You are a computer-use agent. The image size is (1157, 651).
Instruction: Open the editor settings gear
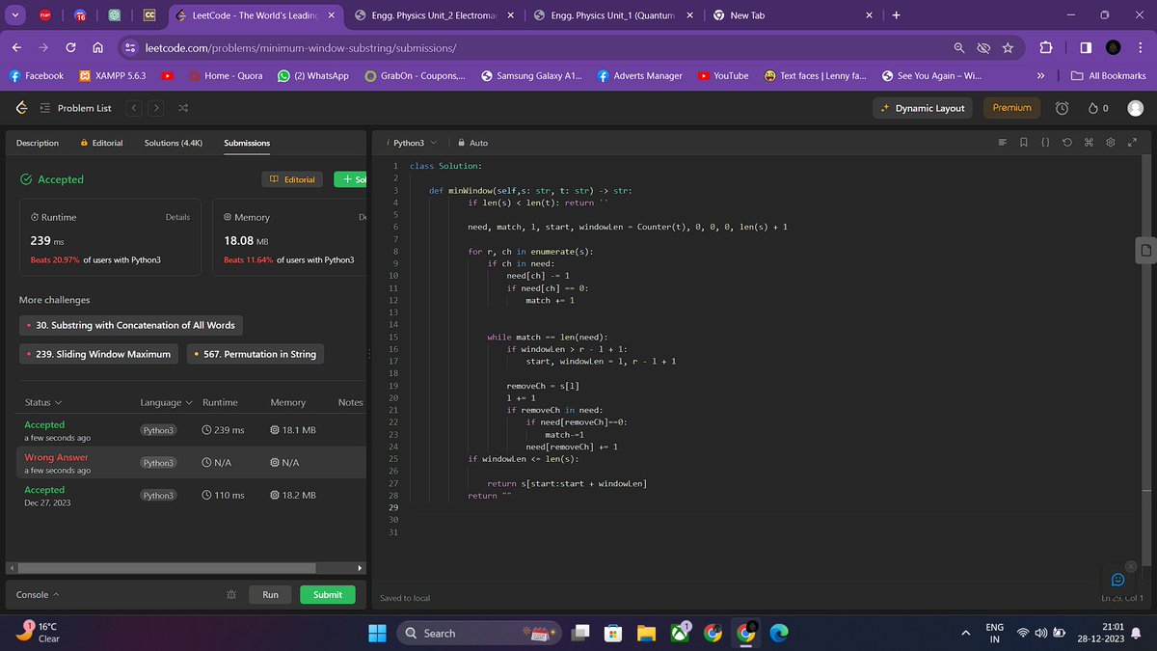click(1111, 143)
